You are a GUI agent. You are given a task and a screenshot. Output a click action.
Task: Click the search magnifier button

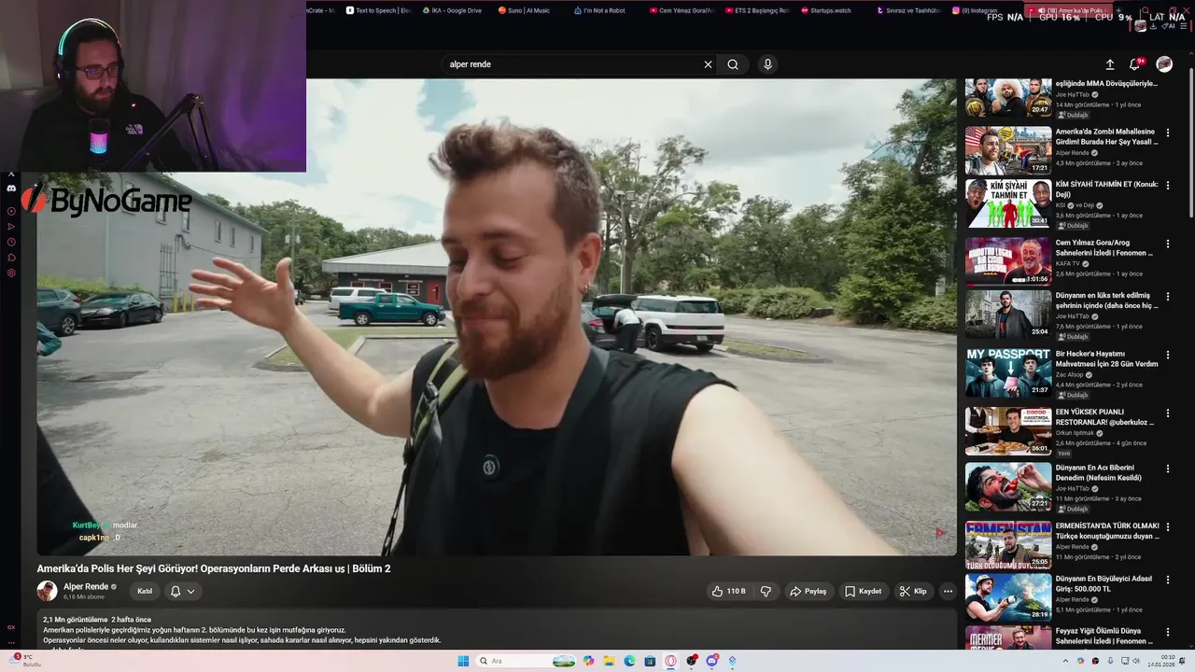pyautogui.click(x=733, y=64)
